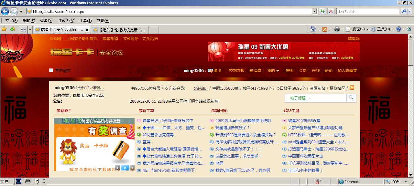Open the recent pages dropdown beside navigation arrows
Image resolution: width=414 pixels, height=195 pixels.
[x=21, y=12]
